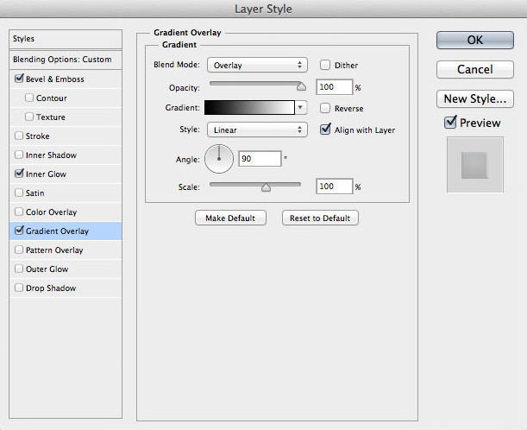Click Reset to Default button
527x430 pixels.
(320, 218)
